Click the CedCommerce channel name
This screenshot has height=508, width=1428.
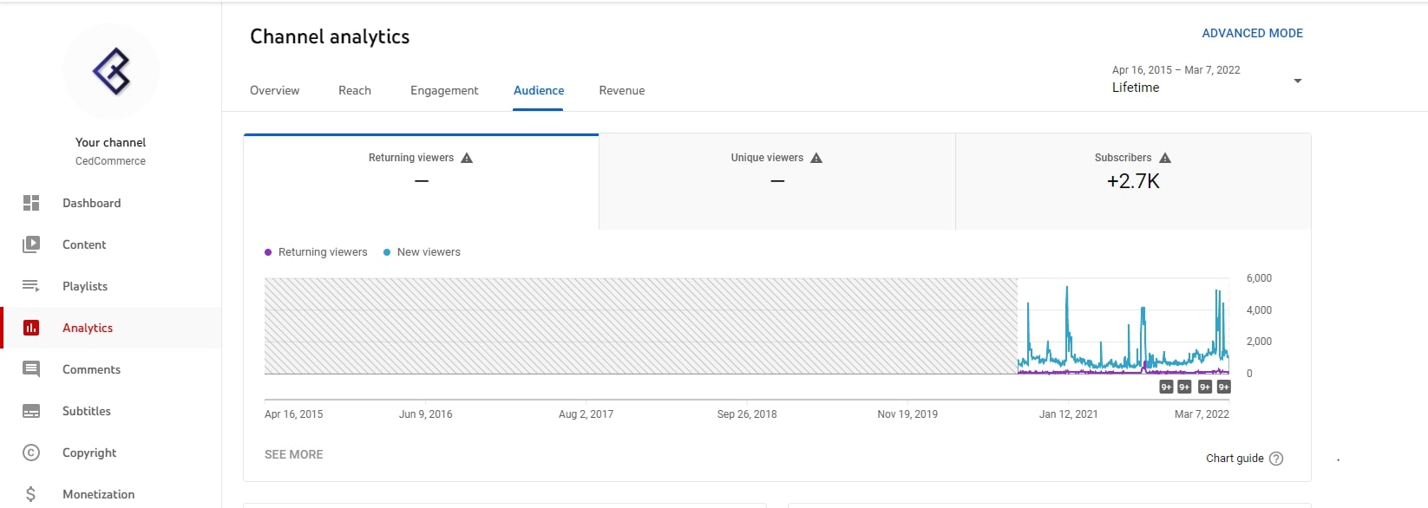(x=110, y=161)
